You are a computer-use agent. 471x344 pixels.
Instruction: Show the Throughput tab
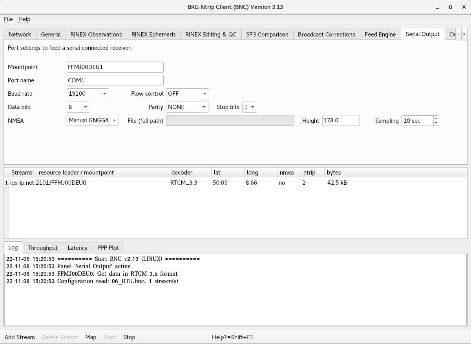pyautogui.click(x=42, y=248)
